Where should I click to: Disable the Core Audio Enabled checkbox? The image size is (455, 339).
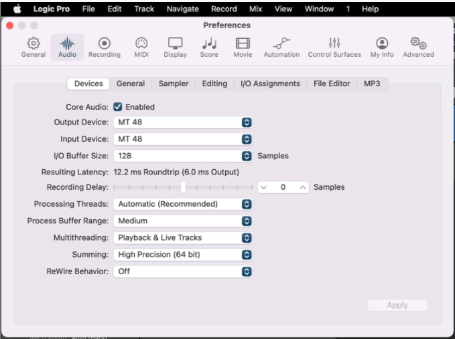pyautogui.click(x=117, y=107)
